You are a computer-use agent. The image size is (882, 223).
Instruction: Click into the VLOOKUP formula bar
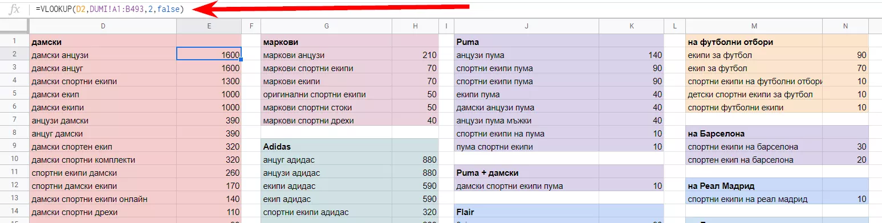point(456,9)
